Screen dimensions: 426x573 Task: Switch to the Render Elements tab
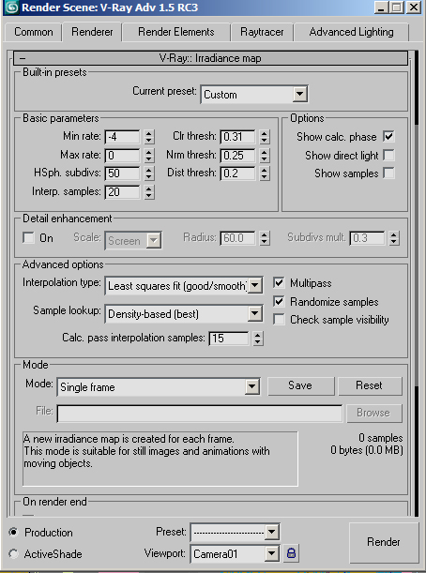coord(176,32)
